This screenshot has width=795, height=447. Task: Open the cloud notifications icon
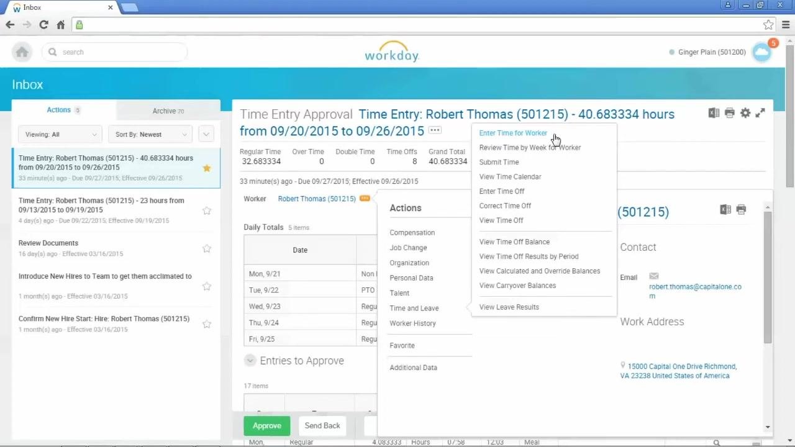pos(761,52)
